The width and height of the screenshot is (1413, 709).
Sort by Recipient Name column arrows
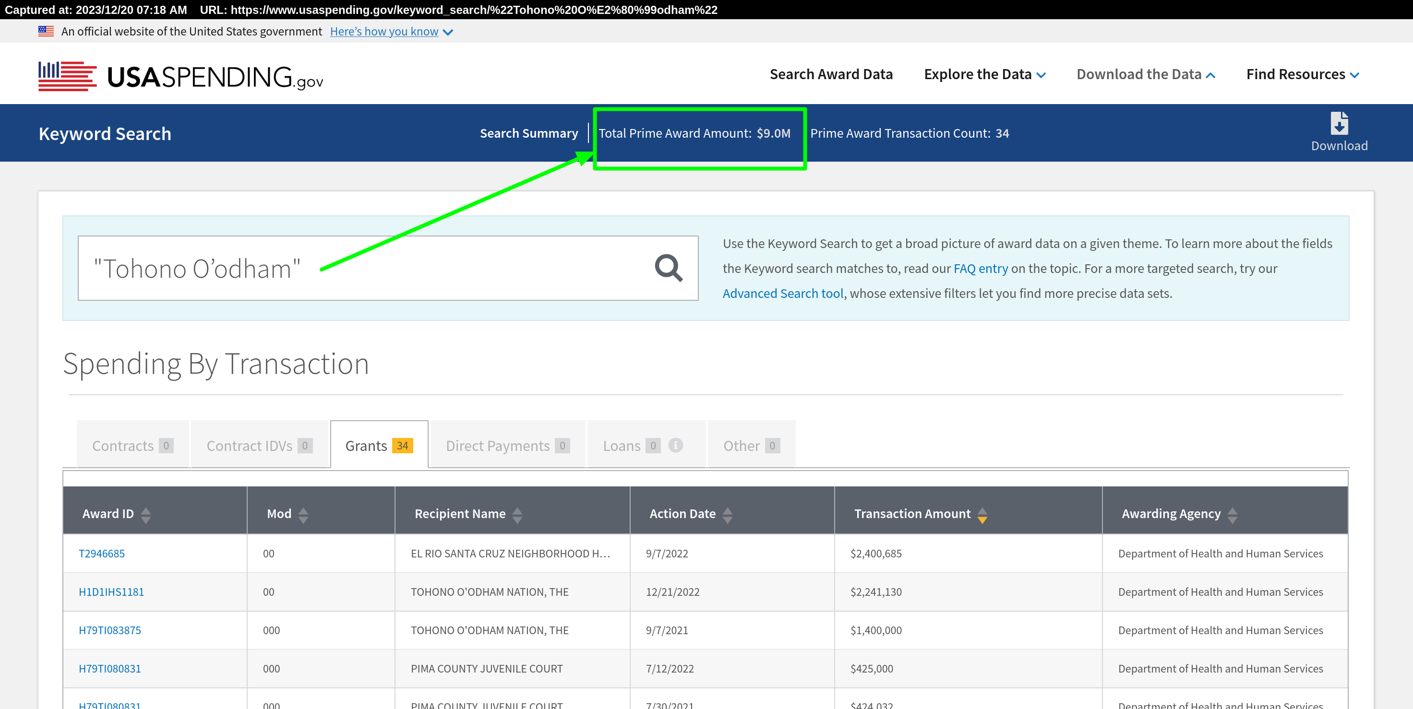coord(517,514)
